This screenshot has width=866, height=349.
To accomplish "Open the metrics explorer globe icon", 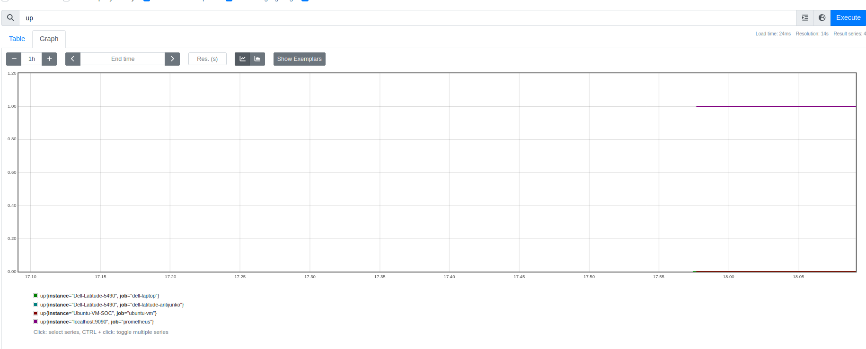I will pos(822,18).
